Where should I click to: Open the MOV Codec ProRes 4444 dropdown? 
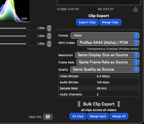pyautogui.click(x=108, y=43)
